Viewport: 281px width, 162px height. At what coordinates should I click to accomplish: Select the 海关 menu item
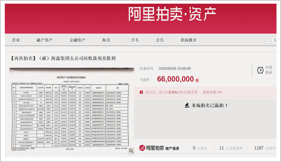tap(106, 40)
